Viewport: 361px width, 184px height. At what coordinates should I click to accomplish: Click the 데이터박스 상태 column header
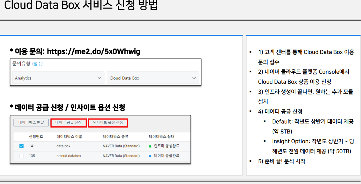click(x=162, y=137)
